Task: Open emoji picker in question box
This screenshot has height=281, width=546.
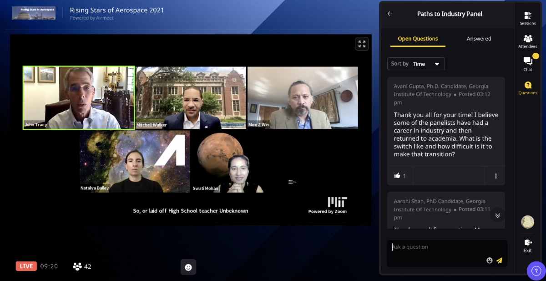Action: tap(490, 261)
